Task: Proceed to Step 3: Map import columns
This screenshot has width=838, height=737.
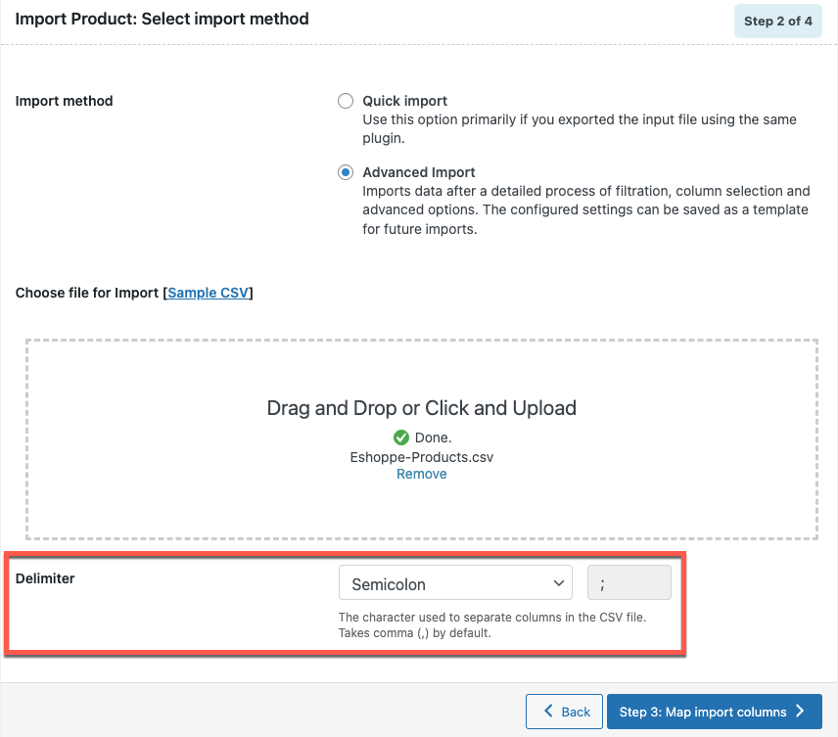Action: [714, 712]
